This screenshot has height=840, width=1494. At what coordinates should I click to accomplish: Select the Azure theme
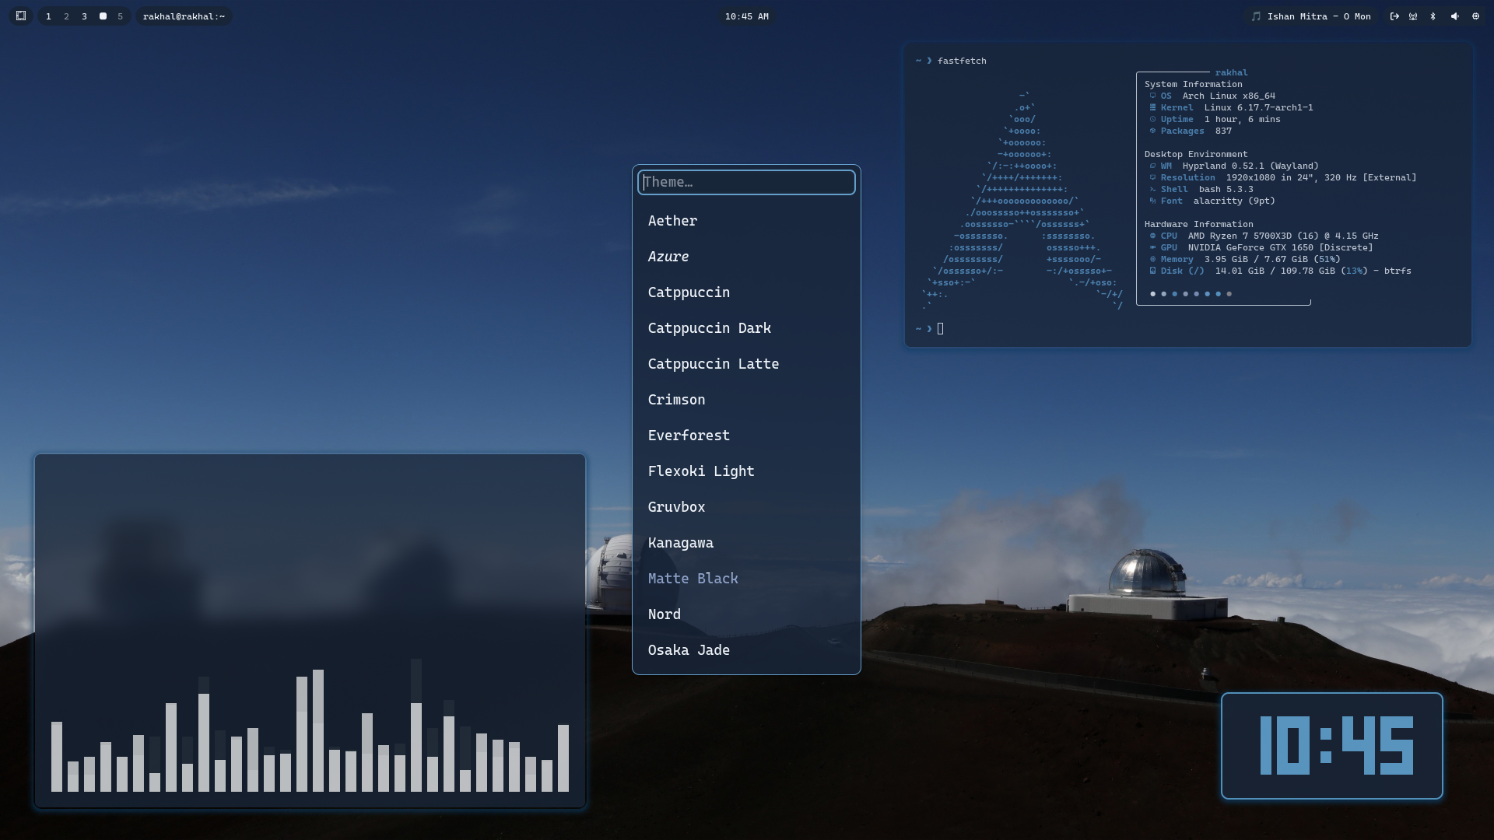(746, 257)
